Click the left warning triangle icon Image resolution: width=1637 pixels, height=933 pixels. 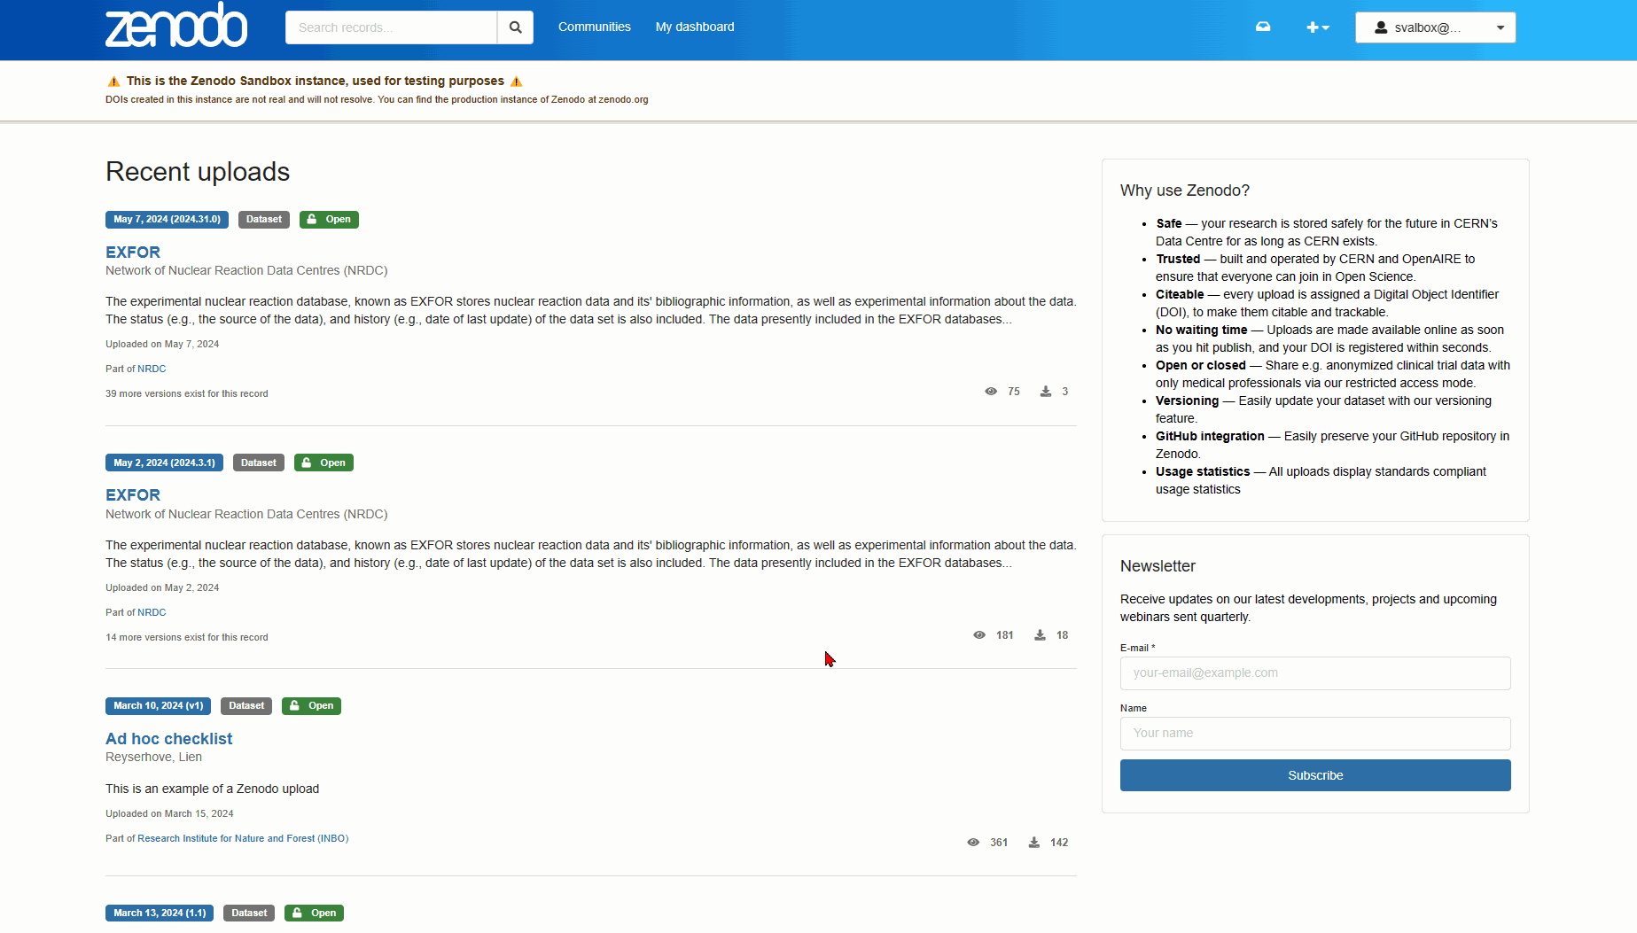pos(113,82)
